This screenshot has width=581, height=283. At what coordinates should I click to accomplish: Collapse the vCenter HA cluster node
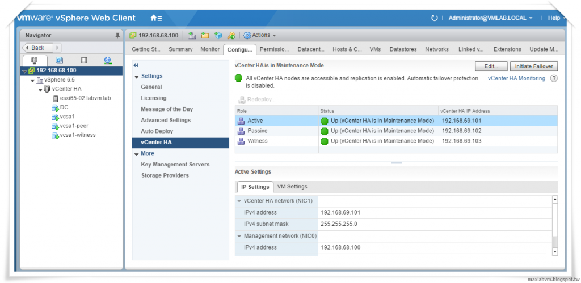point(40,89)
